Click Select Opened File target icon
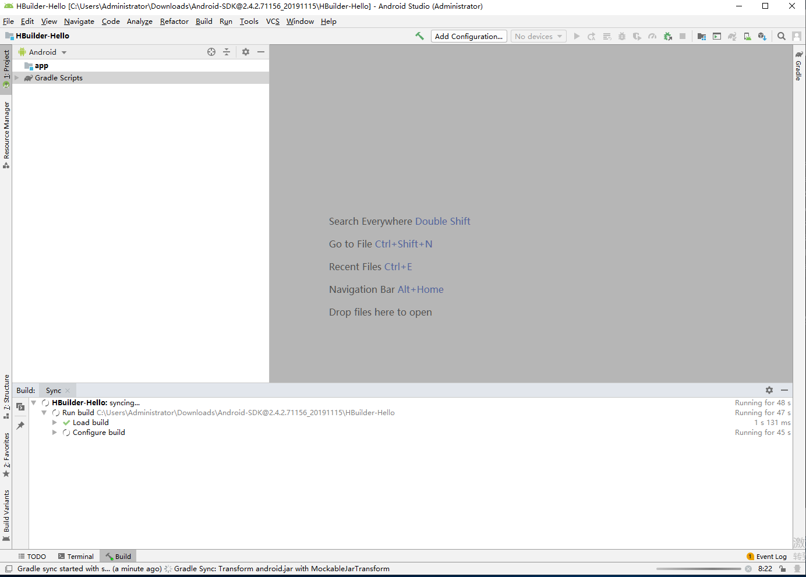Screen dimensions: 806x577 [211, 52]
